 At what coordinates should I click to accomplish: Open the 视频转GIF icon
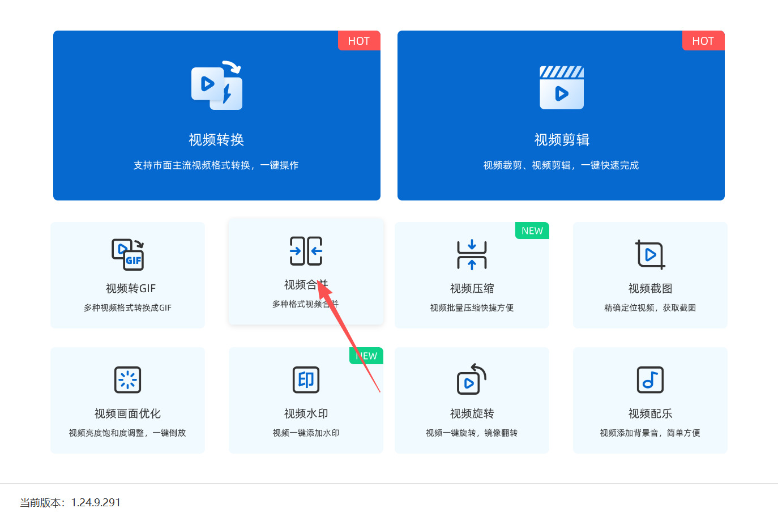coord(128,254)
